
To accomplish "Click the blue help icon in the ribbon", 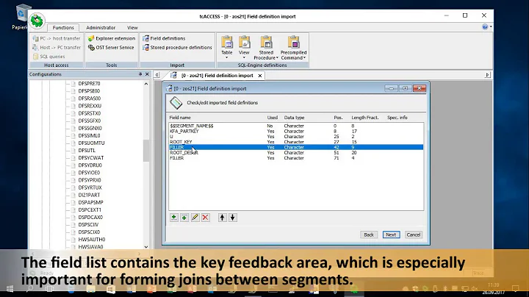I will coord(485,26).
